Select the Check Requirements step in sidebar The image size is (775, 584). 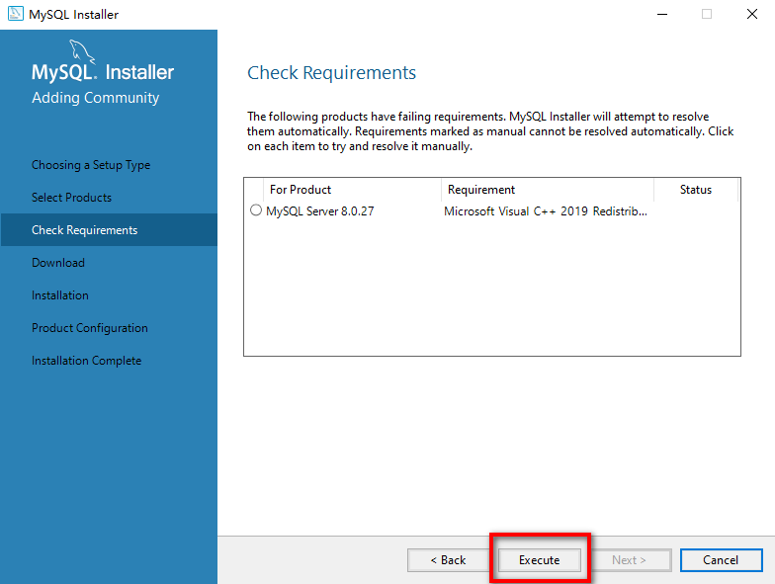[x=109, y=229]
